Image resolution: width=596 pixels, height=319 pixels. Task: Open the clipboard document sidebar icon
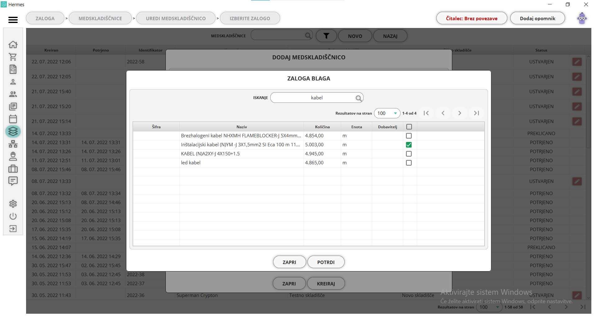coord(13,69)
